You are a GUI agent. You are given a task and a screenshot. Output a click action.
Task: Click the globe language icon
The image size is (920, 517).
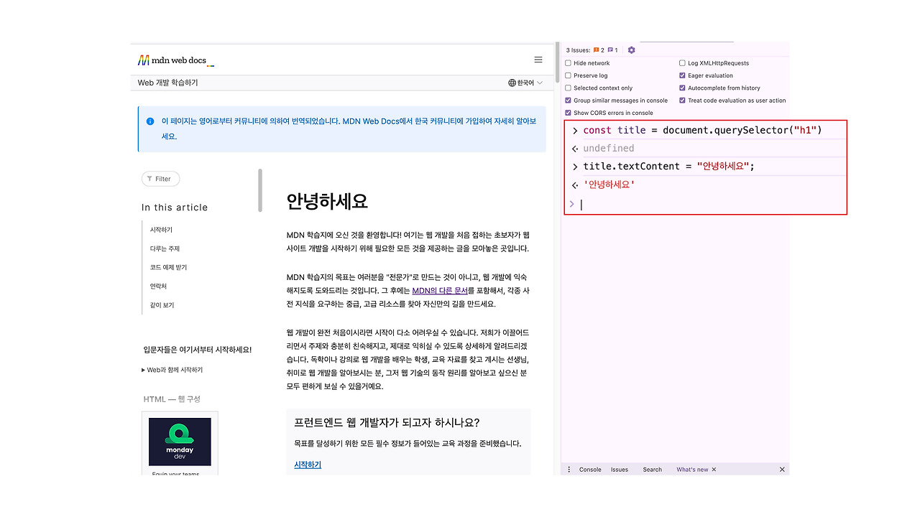click(x=512, y=83)
